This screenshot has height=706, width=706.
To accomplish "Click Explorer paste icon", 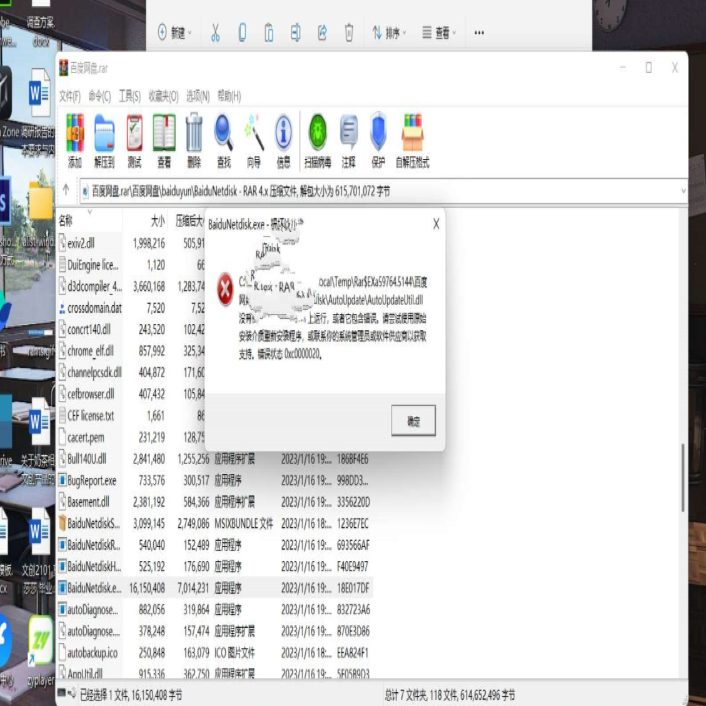I will pyautogui.click(x=268, y=33).
